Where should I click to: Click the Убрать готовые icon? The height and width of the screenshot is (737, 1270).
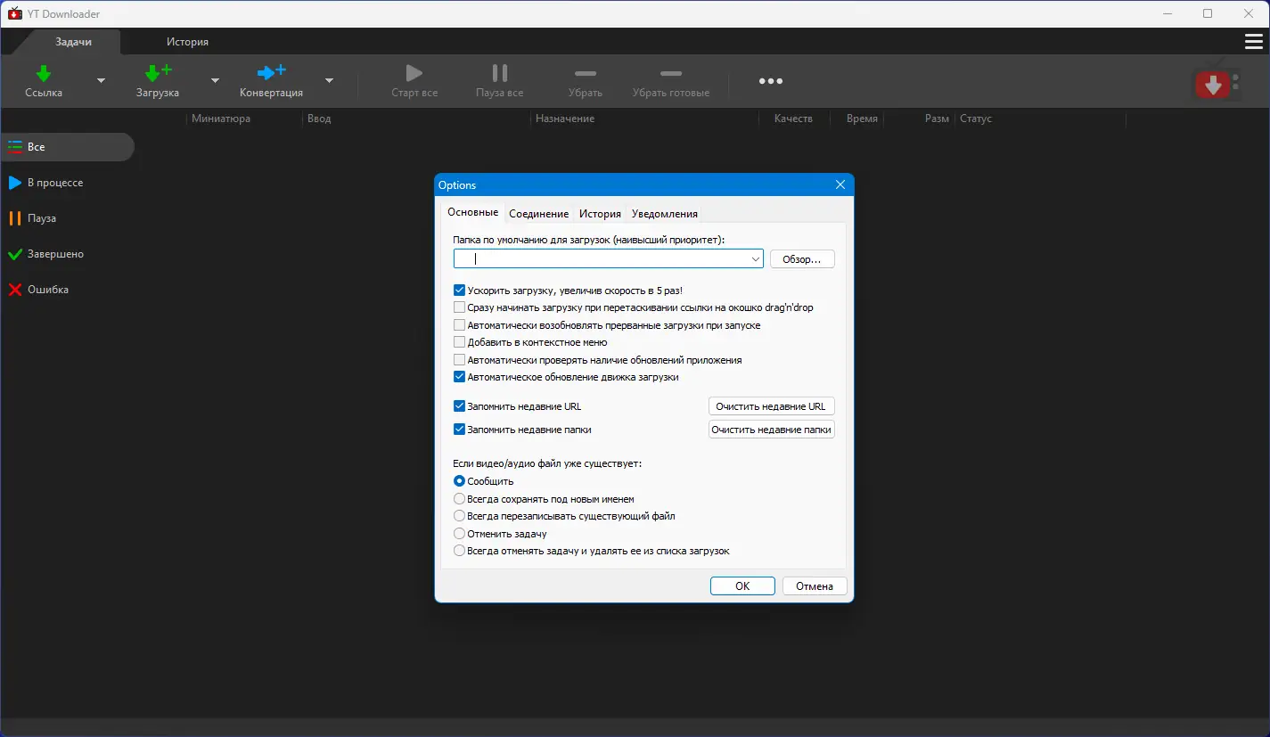click(671, 73)
